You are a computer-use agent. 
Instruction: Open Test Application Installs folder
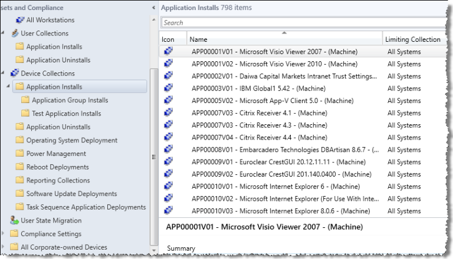pyautogui.click(x=66, y=114)
